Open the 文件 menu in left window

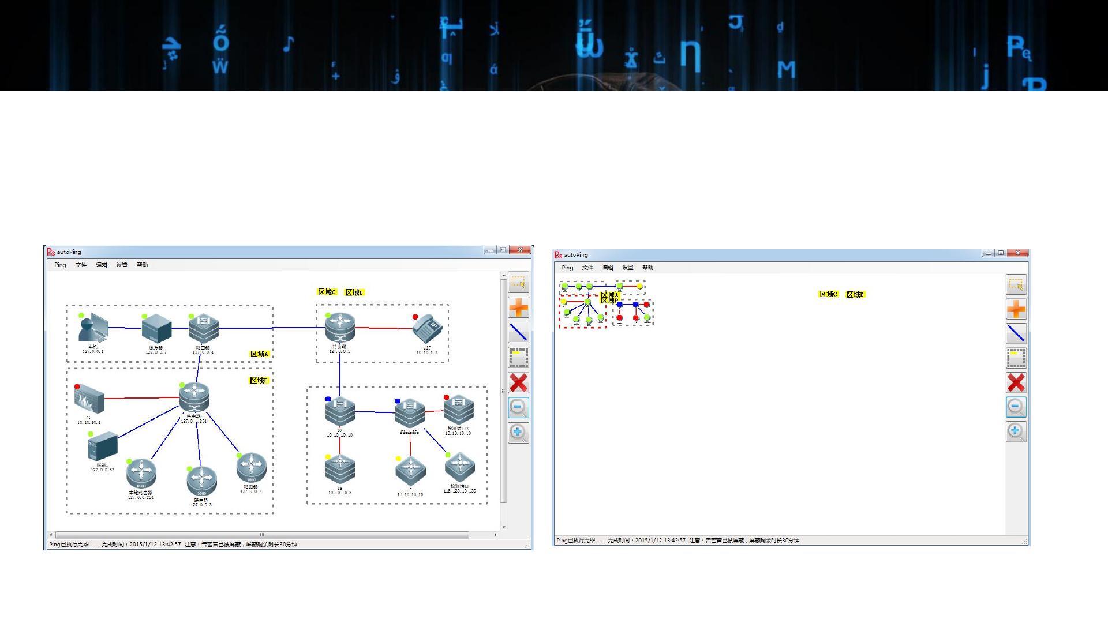coord(81,265)
